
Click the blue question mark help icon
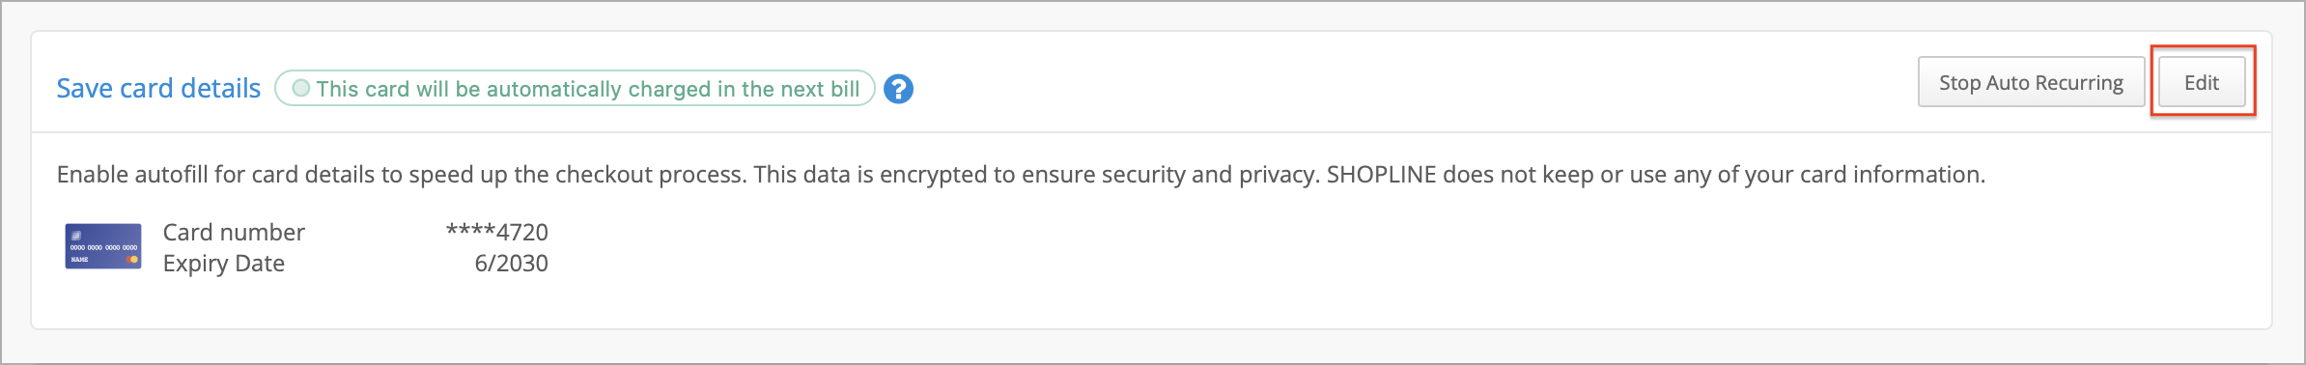[898, 89]
